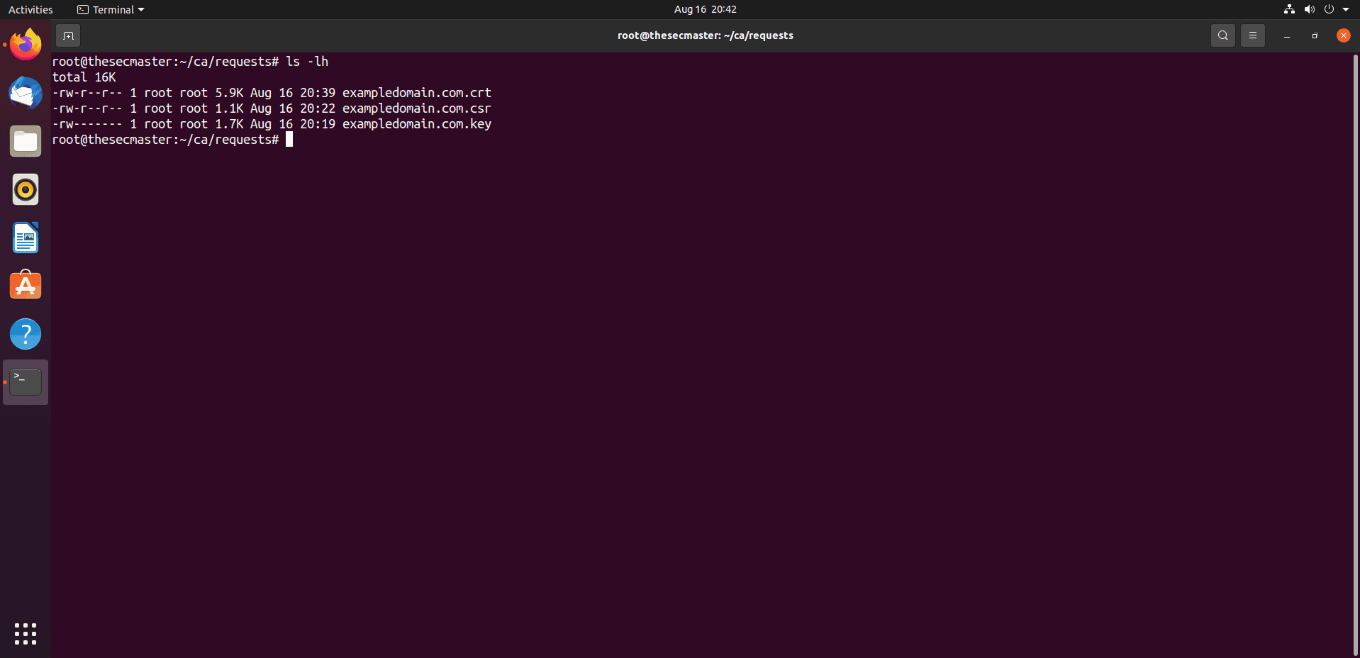1360x658 pixels.
Task: Click on exampledomain.com.csr filename
Action: (417, 108)
